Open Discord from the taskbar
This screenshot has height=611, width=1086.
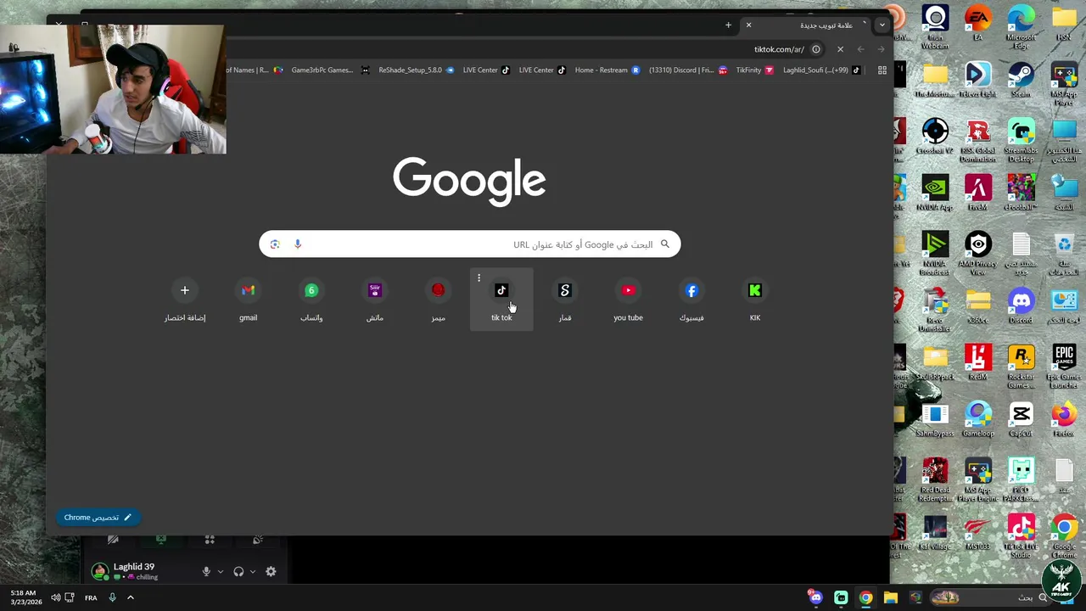coord(815,597)
